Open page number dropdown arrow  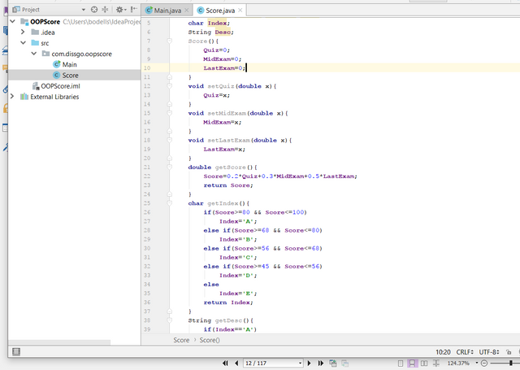pyautogui.click(x=300, y=363)
